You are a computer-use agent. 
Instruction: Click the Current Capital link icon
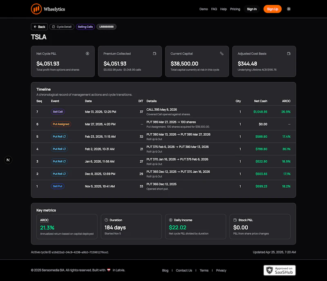[222, 54]
